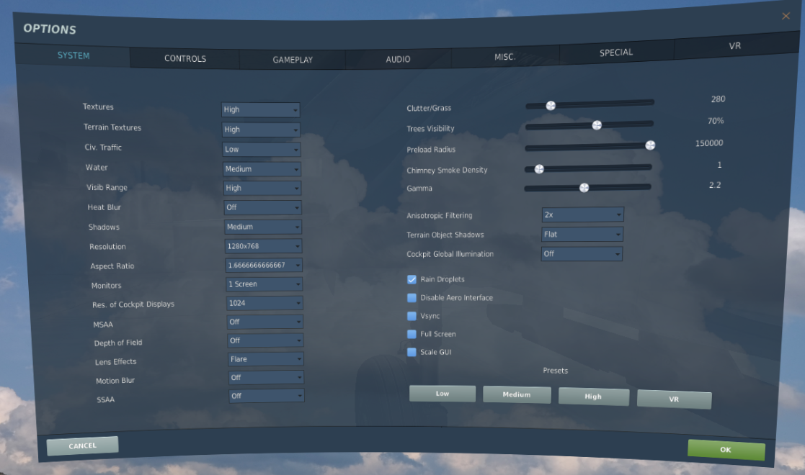805x475 pixels.
Task: Open the Lens Effects dropdown
Action: point(266,358)
